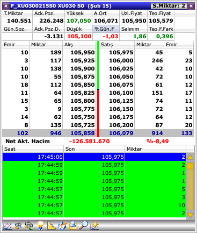Open the yellow staircase depth icon
Viewport: 197px width, 233px height.
(51, 225)
